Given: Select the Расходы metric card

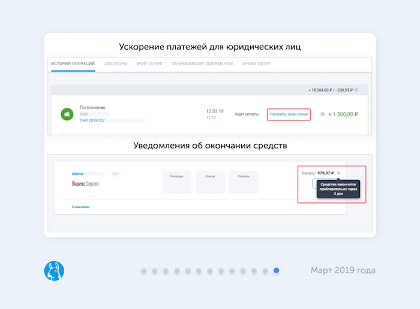Looking at the screenshot, I should [x=177, y=182].
